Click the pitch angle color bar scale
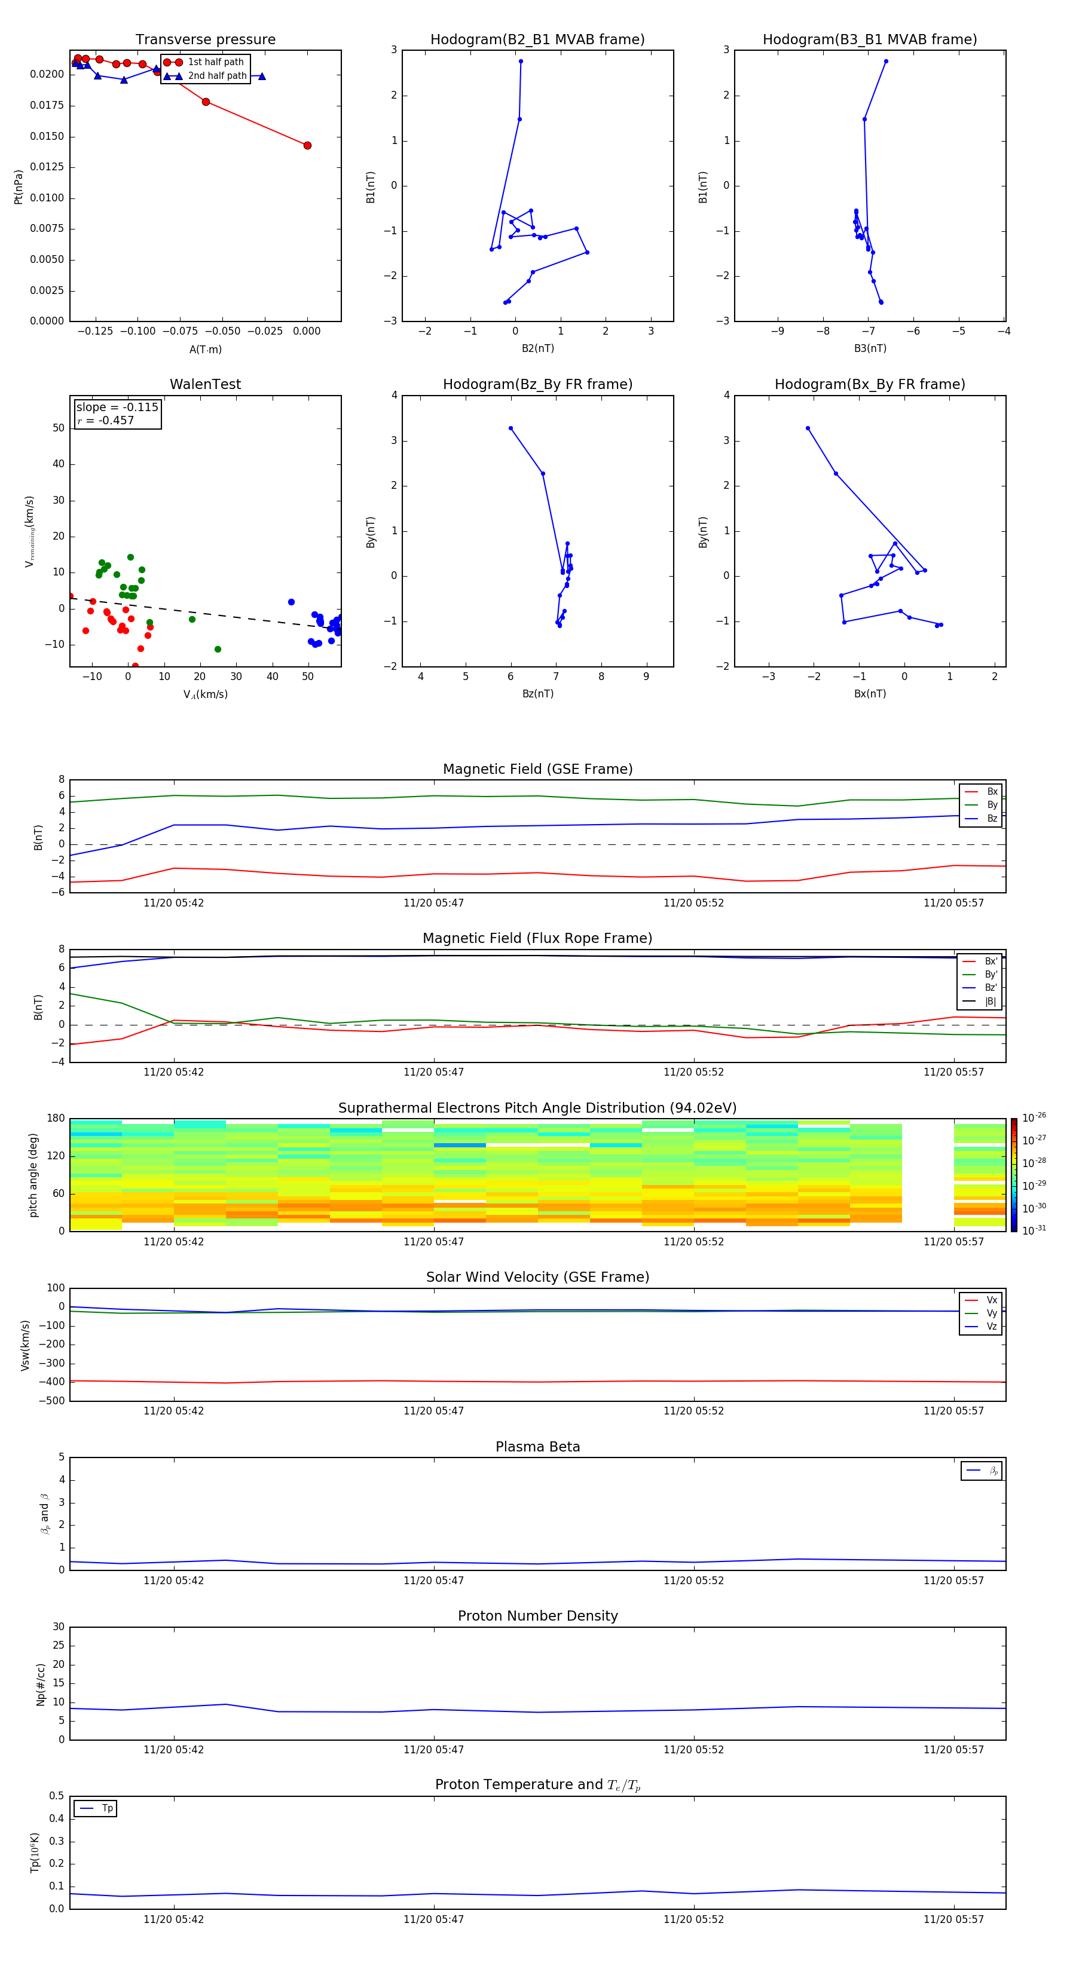1076x1972 pixels. tap(1014, 1175)
